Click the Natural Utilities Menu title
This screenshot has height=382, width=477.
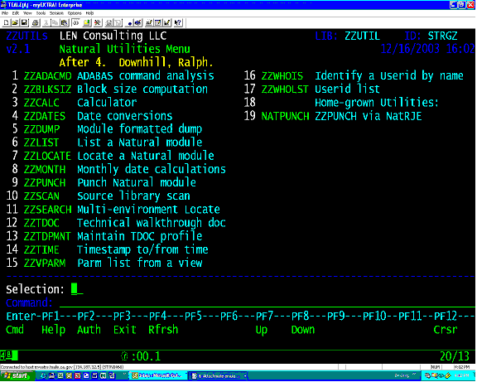point(125,49)
